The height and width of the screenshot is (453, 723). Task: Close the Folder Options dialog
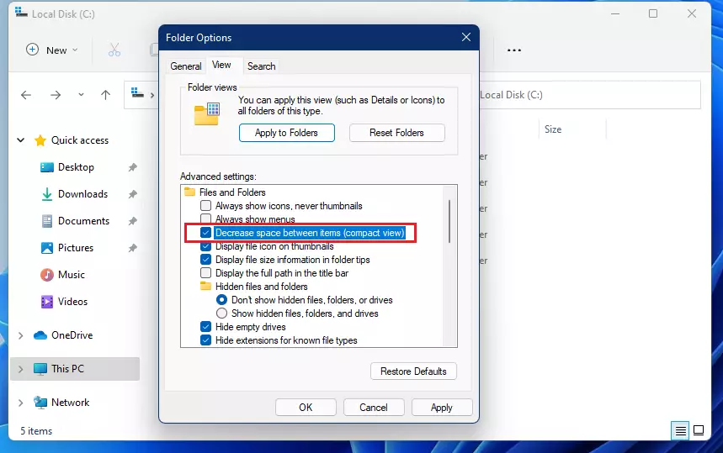click(466, 37)
